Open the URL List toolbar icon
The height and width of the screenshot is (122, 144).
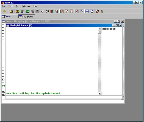(x=81, y=11)
